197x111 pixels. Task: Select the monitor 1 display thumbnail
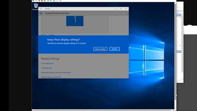pyautogui.click(x=75, y=21)
